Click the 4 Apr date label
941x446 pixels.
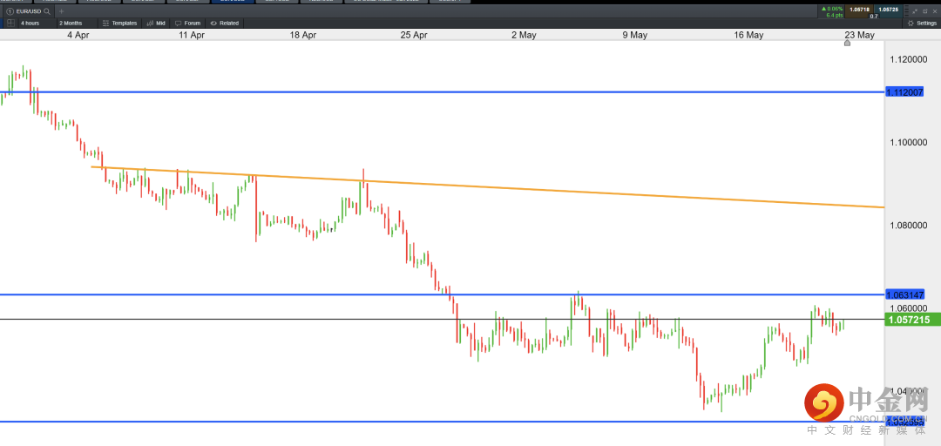tap(78, 36)
